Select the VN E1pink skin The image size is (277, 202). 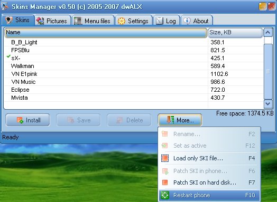click(x=24, y=74)
